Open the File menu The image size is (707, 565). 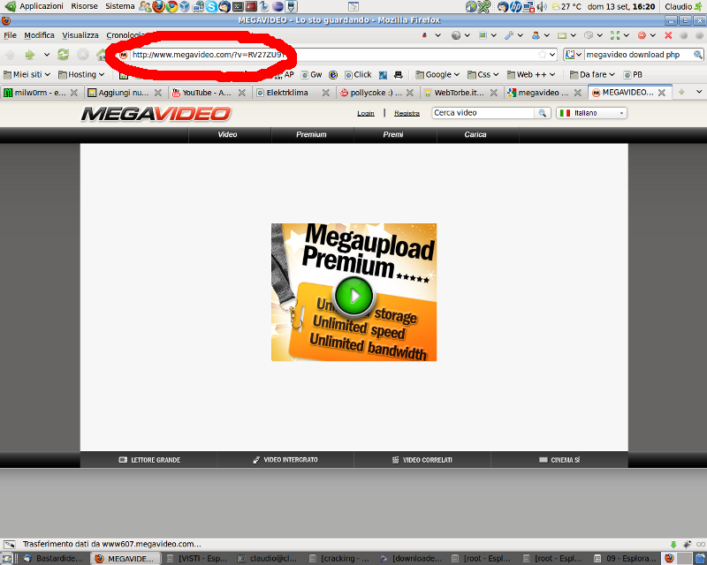pos(10,35)
